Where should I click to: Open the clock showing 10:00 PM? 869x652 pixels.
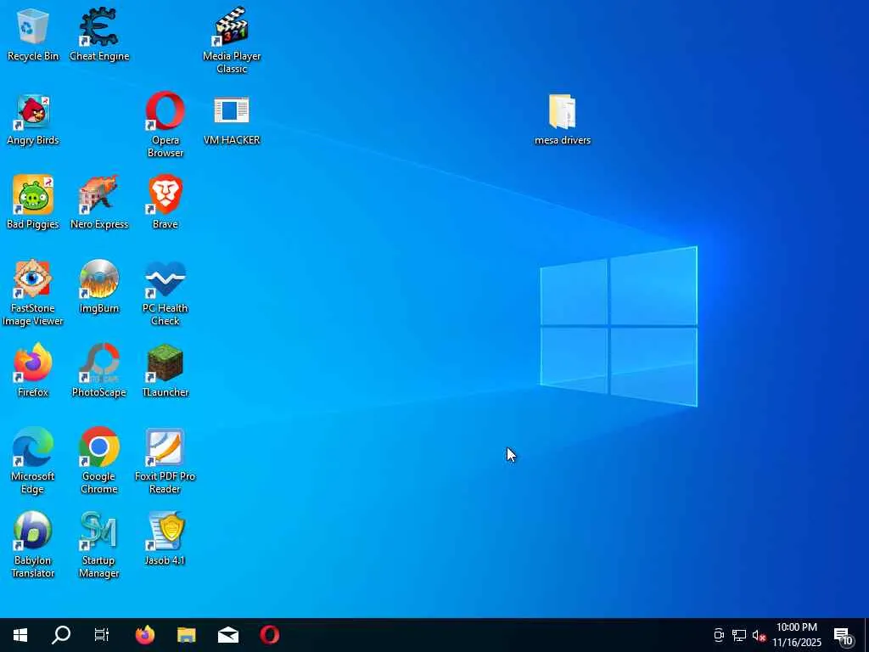pyautogui.click(x=797, y=635)
